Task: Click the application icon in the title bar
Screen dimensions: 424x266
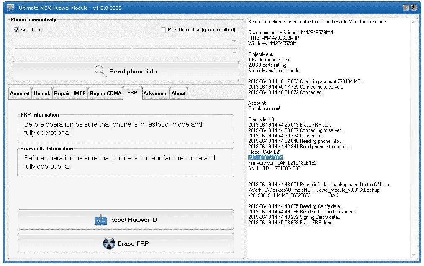Action: coord(10,7)
